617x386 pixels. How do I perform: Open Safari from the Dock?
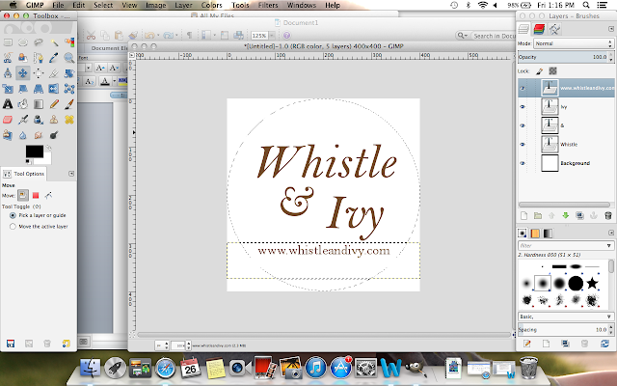[x=166, y=369]
